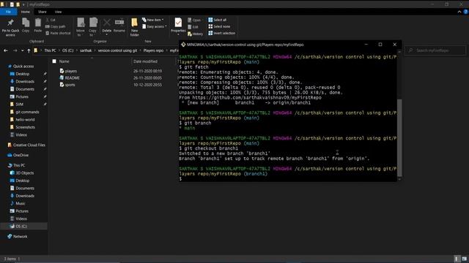Click the Git Bash title bar icon

pyautogui.click(x=183, y=45)
